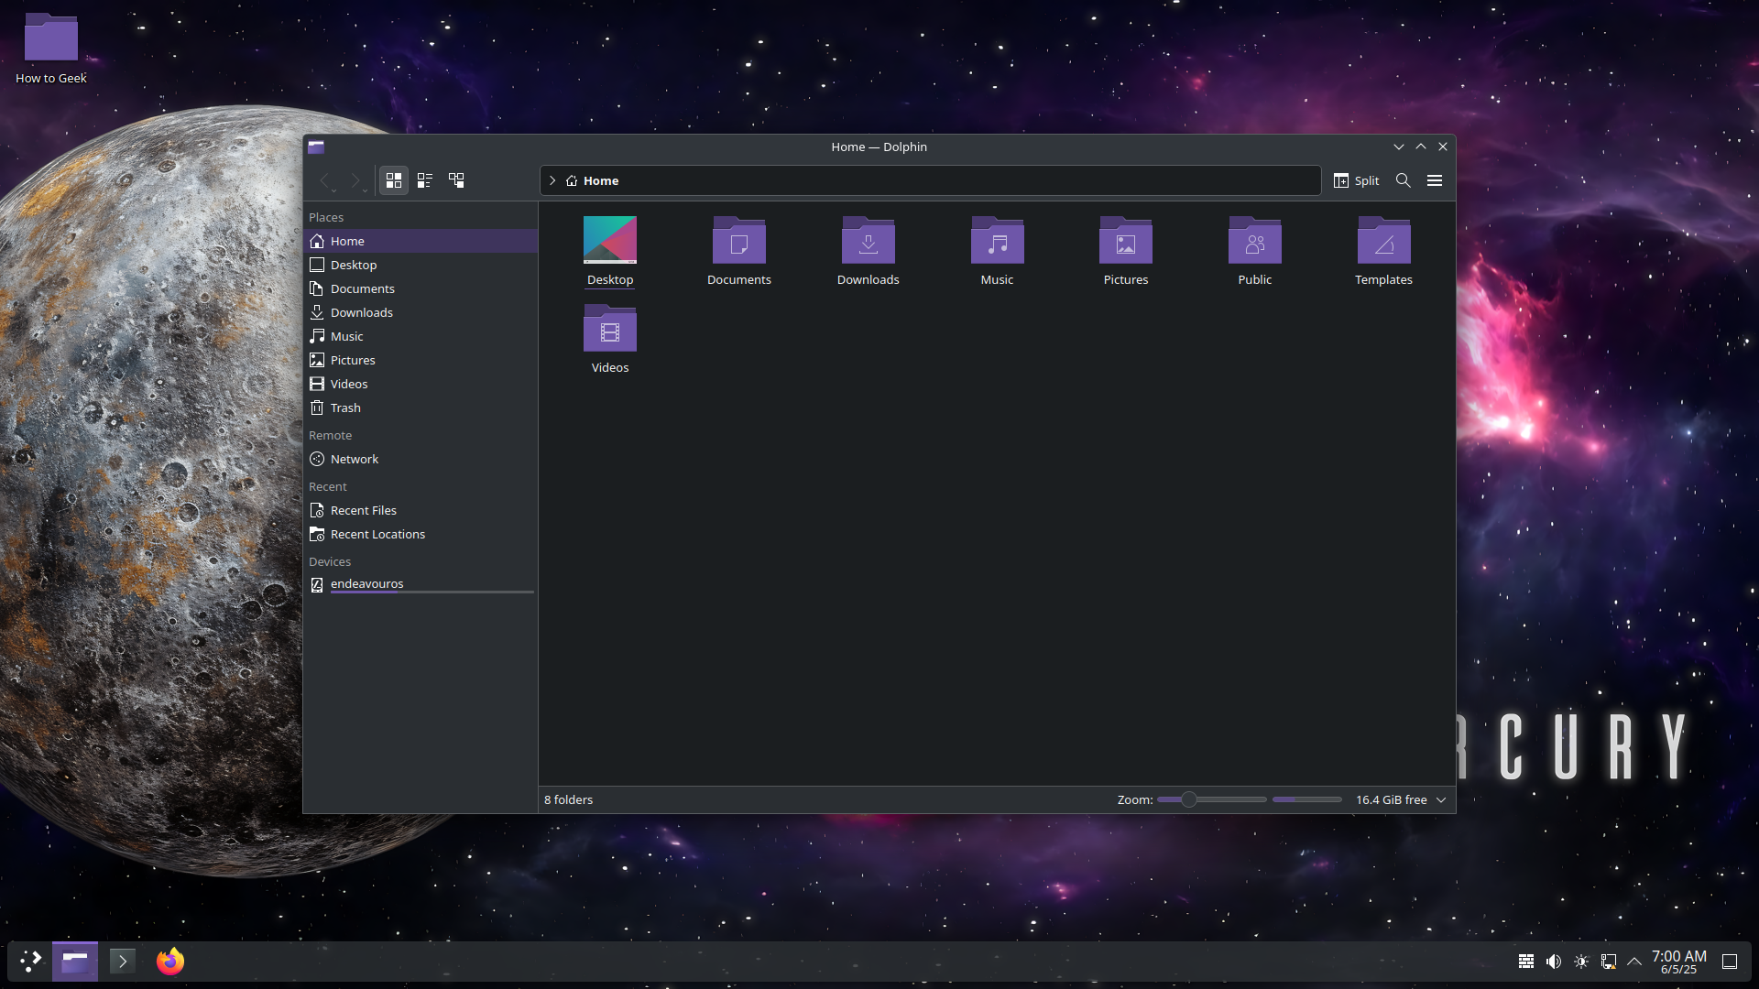Open the network tray icon
This screenshot has height=989, width=1759.
(1609, 962)
